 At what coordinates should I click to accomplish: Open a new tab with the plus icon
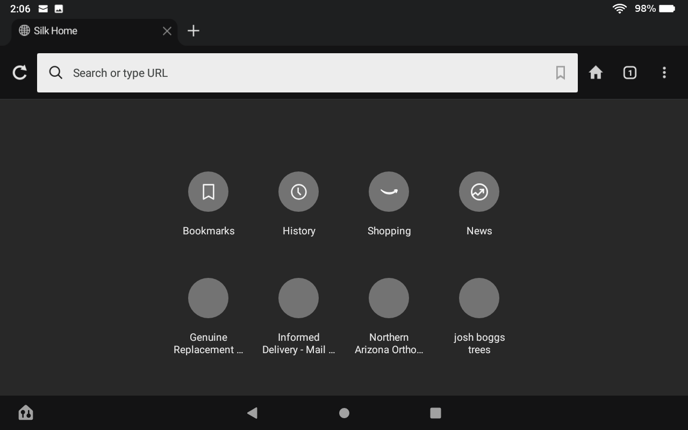[193, 31]
